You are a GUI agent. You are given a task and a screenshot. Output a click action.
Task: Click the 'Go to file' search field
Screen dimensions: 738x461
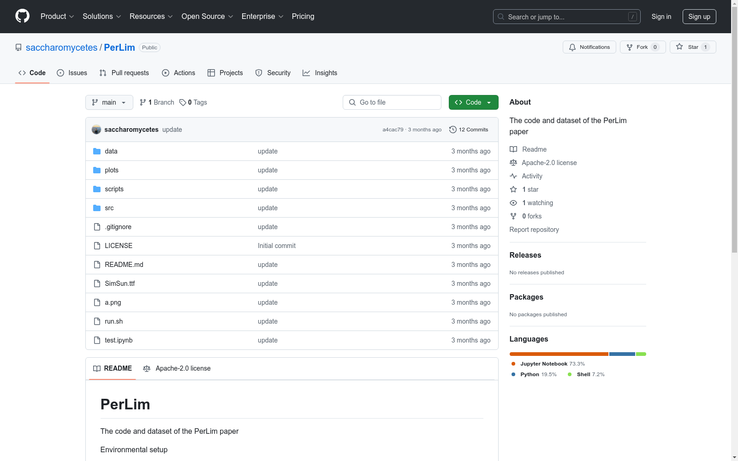click(x=392, y=102)
